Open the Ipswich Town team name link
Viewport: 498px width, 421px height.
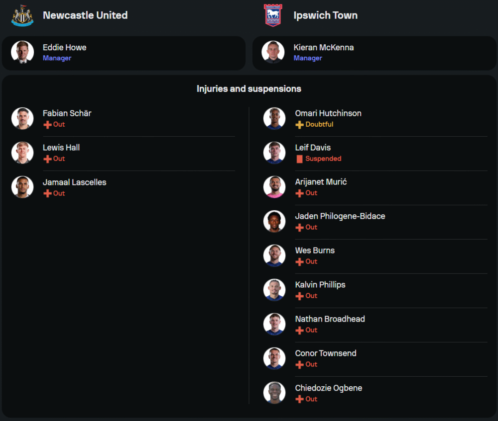pyautogui.click(x=325, y=15)
